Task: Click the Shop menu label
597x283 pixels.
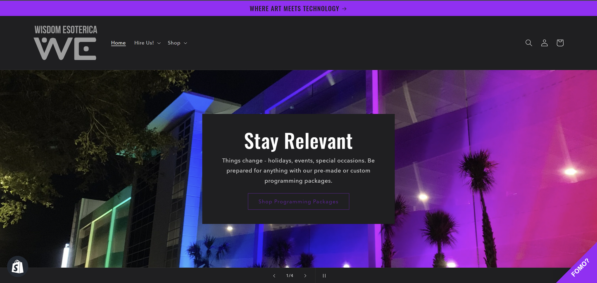Action: pyautogui.click(x=174, y=43)
